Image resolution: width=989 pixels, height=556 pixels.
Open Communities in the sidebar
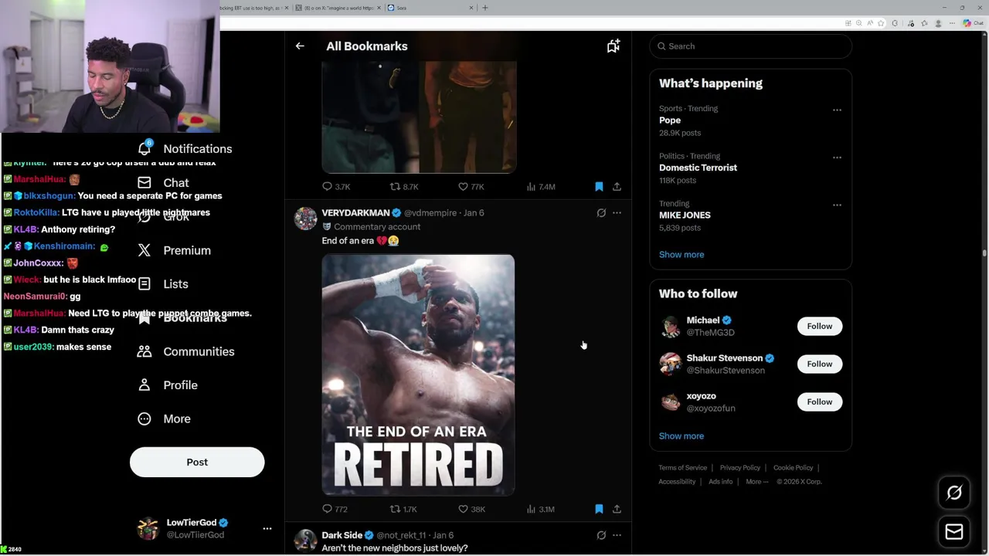point(199,351)
